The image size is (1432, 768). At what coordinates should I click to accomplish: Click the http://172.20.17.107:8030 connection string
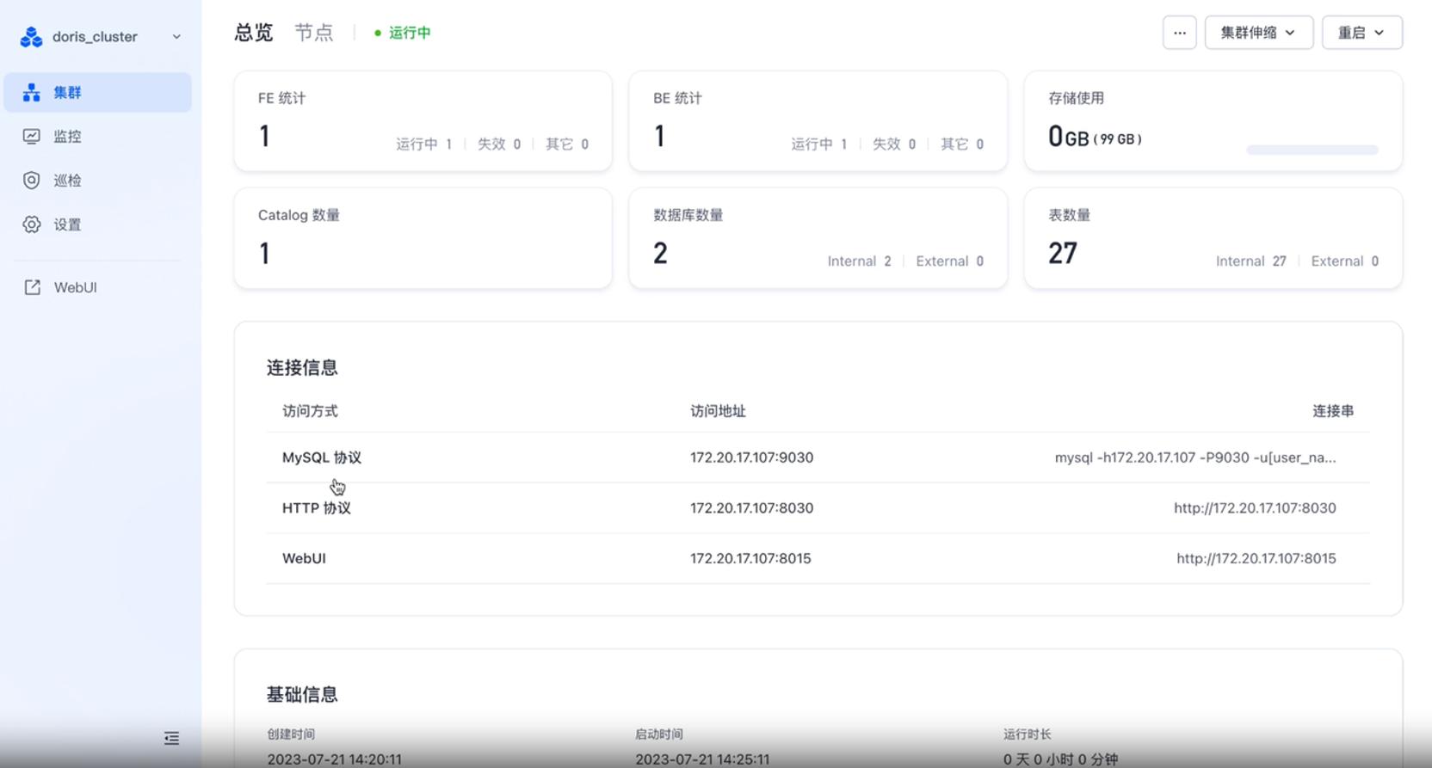pos(1255,508)
